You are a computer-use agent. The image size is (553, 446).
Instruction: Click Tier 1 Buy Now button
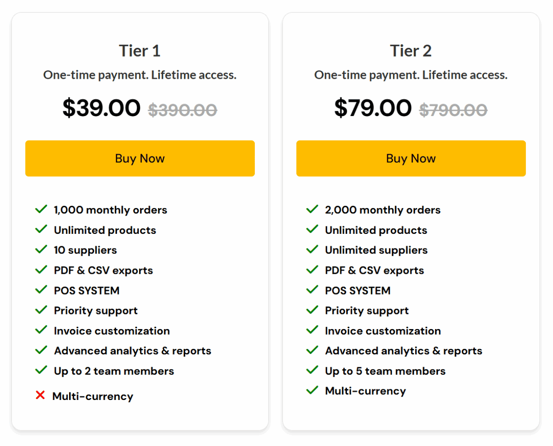tap(140, 158)
